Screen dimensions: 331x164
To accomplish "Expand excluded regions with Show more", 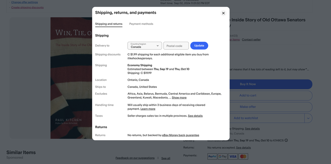I will click(179, 98).
